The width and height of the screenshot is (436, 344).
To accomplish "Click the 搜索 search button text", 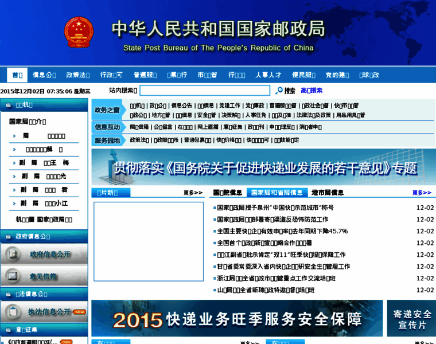I will coord(290,91).
